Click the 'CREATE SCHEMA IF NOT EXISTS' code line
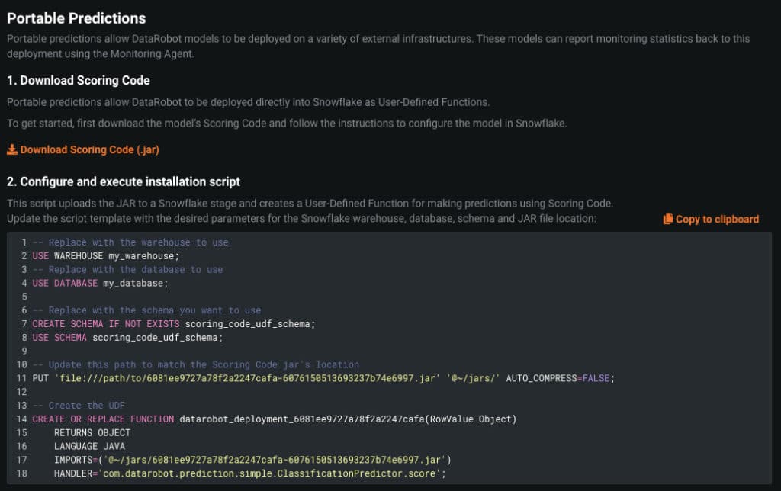The width and height of the screenshot is (781, 491). point(174,324)
